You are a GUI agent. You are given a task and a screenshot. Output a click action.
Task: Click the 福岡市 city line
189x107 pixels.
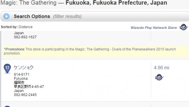(x=19, y=83)
